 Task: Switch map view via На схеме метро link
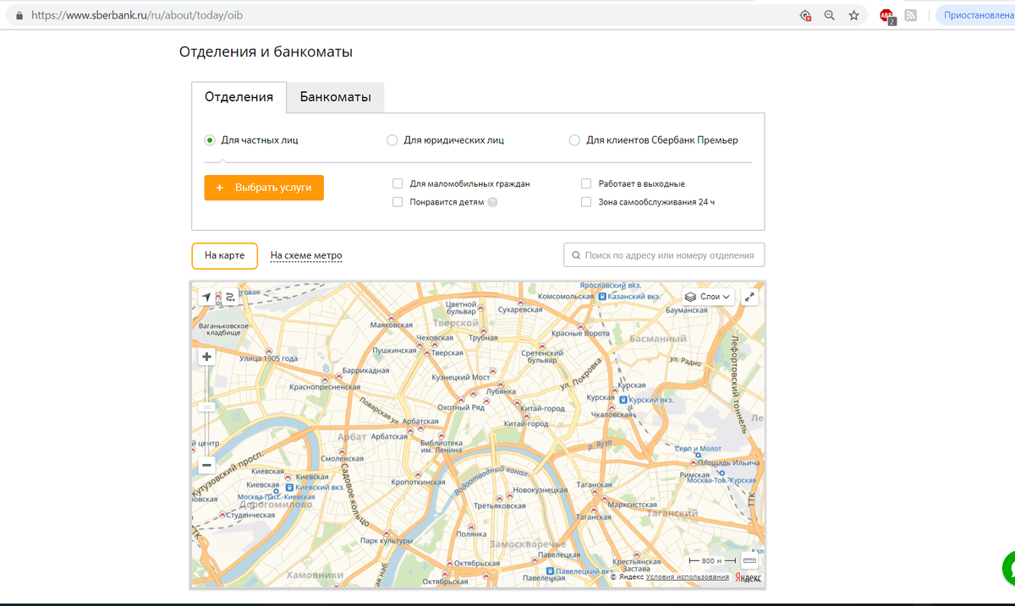tap(306, 254)
